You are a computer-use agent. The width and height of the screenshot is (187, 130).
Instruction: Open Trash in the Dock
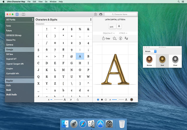coord(122,124)
